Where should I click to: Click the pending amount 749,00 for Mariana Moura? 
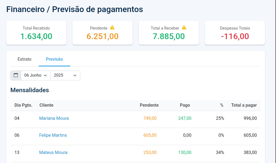click(150, 118)
